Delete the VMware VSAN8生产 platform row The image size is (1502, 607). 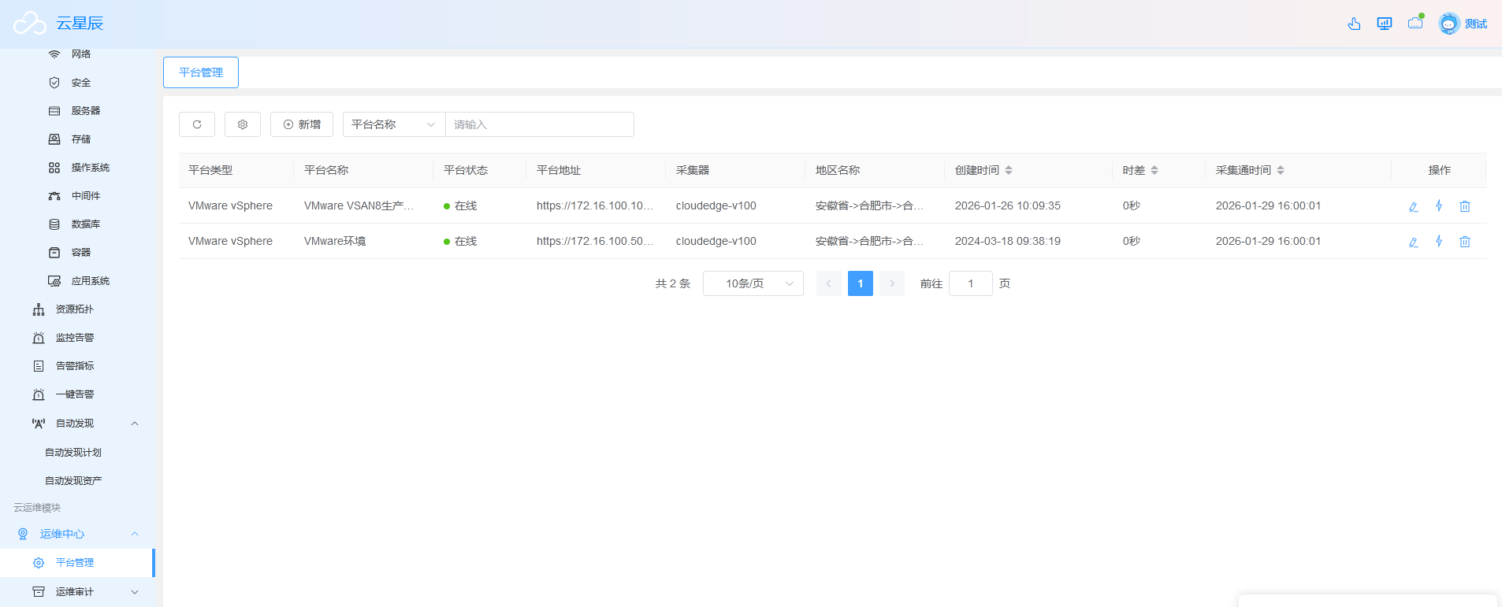(1465, 206)
